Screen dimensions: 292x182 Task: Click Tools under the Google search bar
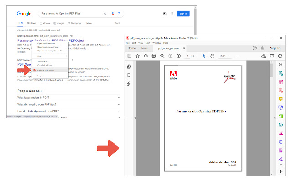point(118,23)
